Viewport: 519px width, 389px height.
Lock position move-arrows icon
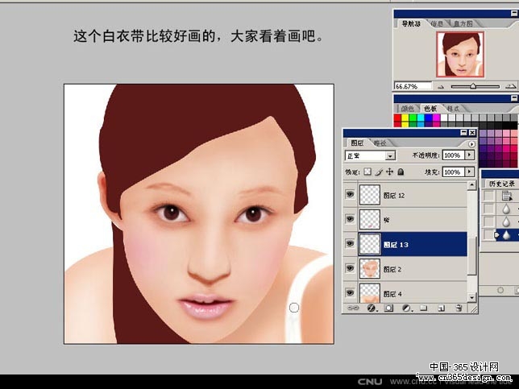tap(389, 172)
